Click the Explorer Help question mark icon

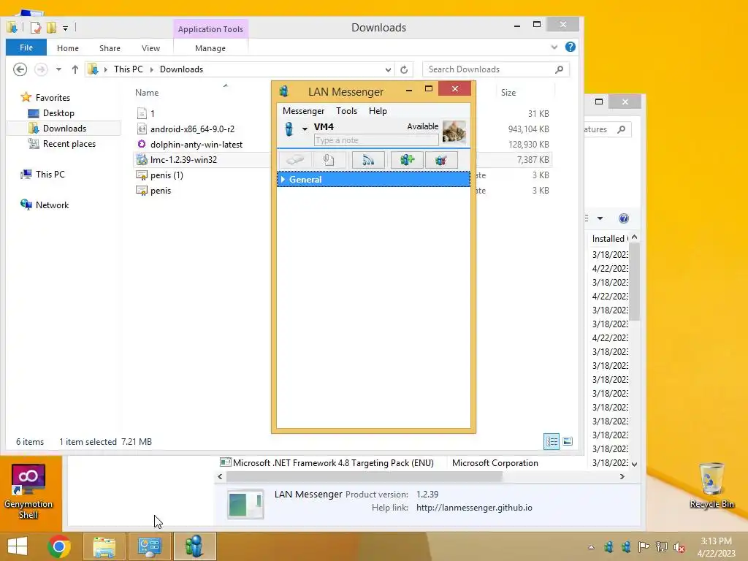point(570,47)
